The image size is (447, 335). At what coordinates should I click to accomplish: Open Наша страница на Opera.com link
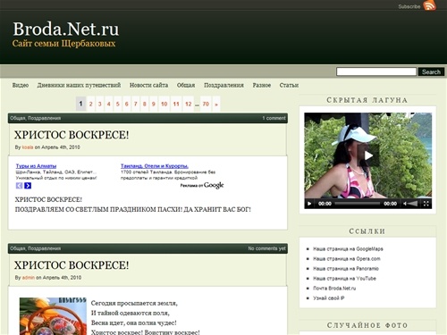tap(347, 259)
